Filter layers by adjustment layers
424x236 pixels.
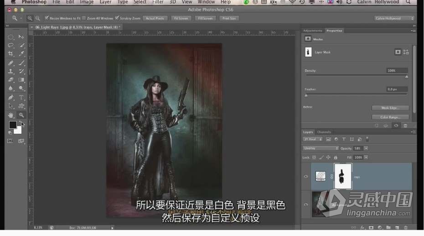pos(336,139)
